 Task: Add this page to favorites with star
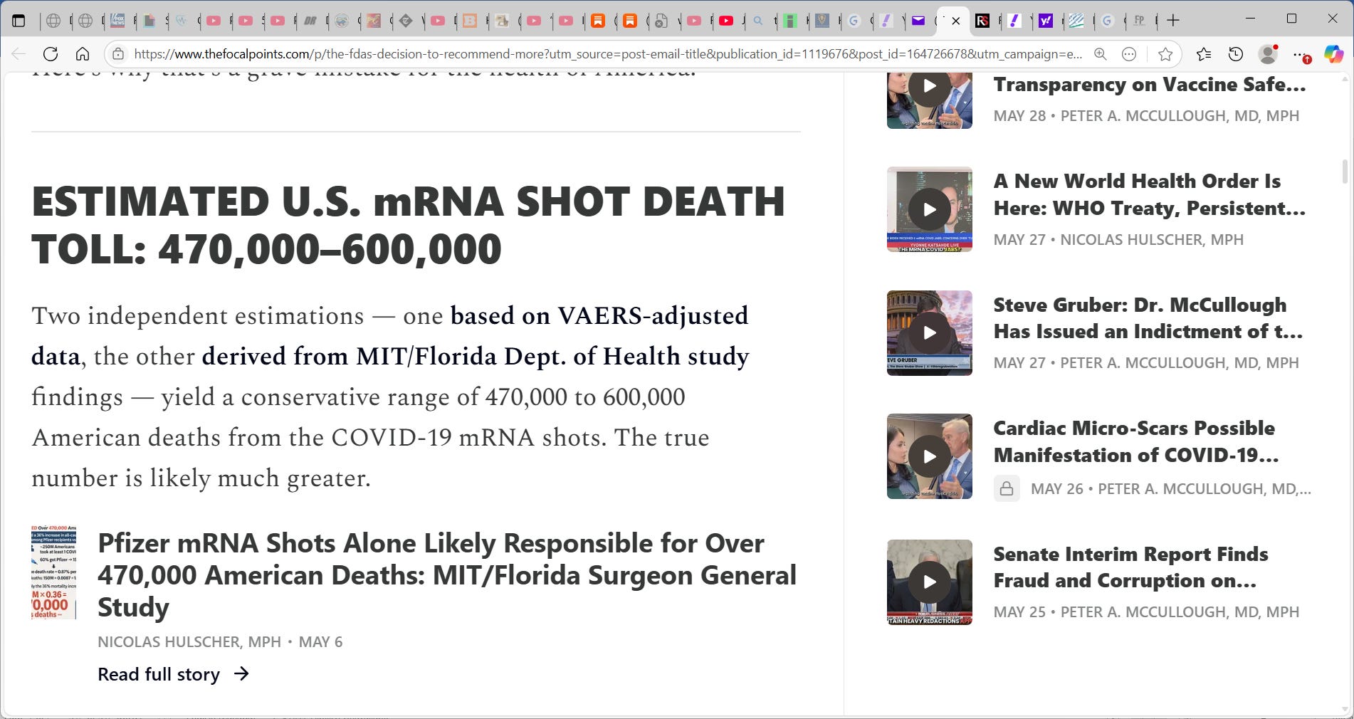(1165, 54)
